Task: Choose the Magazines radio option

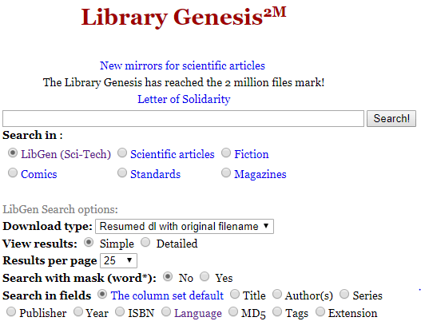Action: coord(226,172)
